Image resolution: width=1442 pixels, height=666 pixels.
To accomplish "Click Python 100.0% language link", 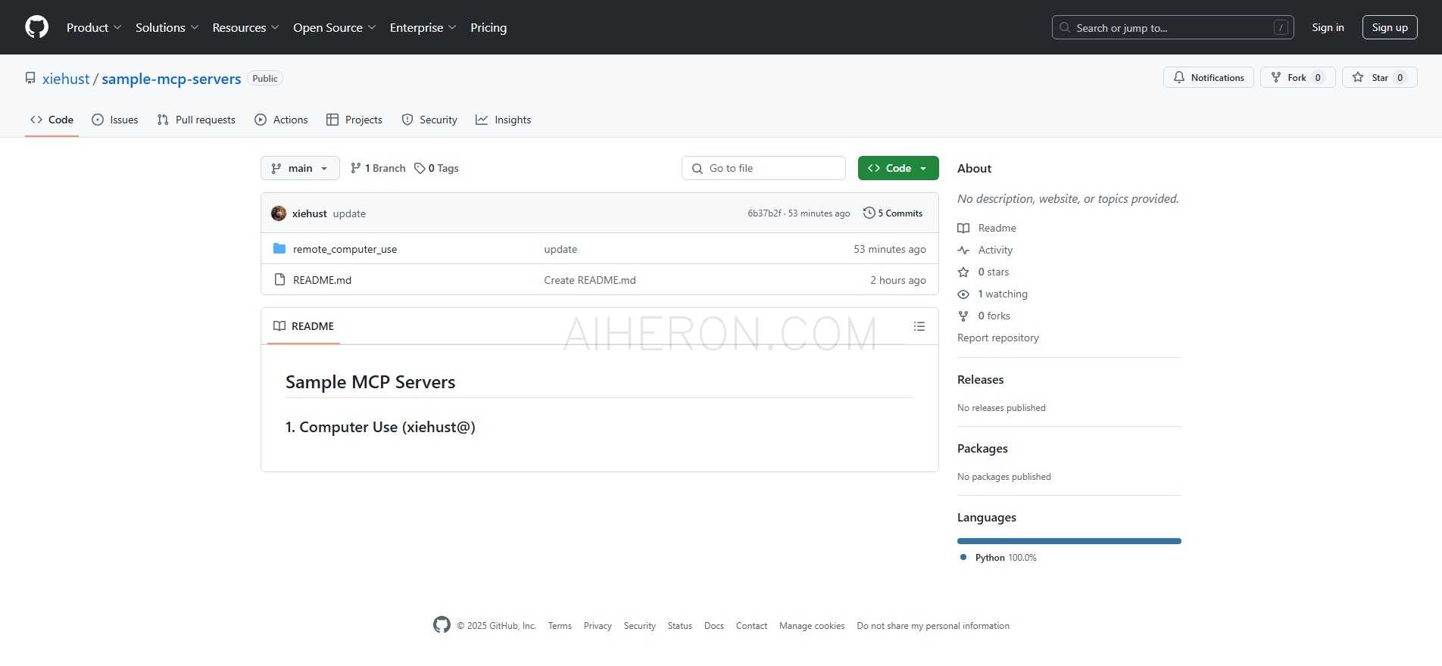I will pyautogui.click(x=998, y=558).
